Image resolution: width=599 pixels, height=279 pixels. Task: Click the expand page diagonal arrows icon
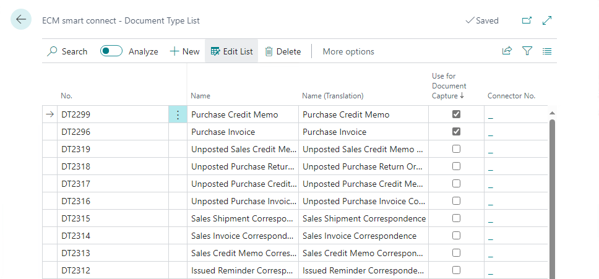click(547, 20)
